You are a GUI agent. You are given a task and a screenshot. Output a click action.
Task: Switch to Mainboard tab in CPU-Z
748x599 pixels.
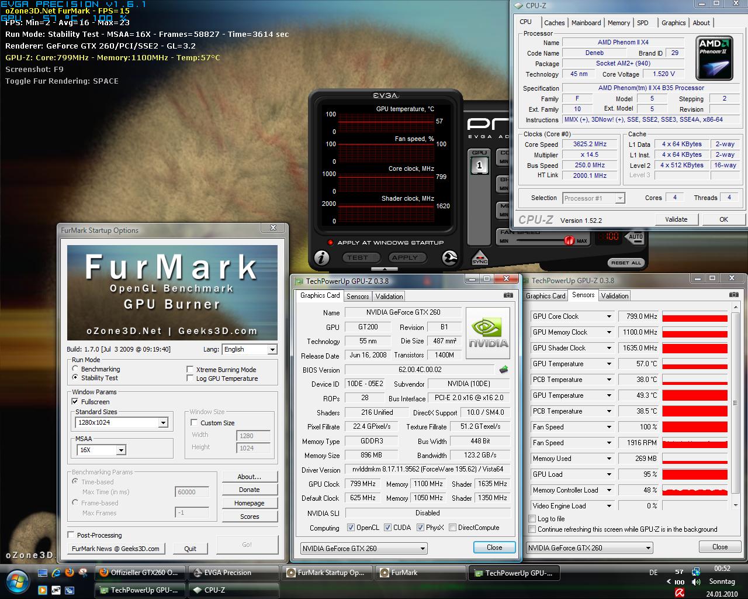pyautogui.click(x=586, y=23)
